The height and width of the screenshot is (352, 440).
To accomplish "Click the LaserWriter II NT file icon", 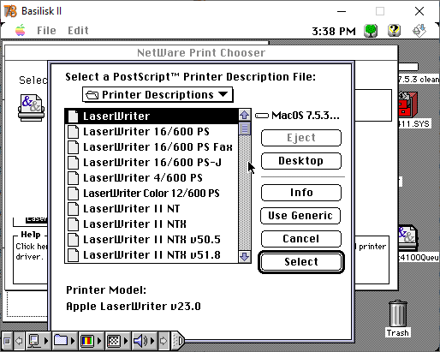I will tap(74, 209).
